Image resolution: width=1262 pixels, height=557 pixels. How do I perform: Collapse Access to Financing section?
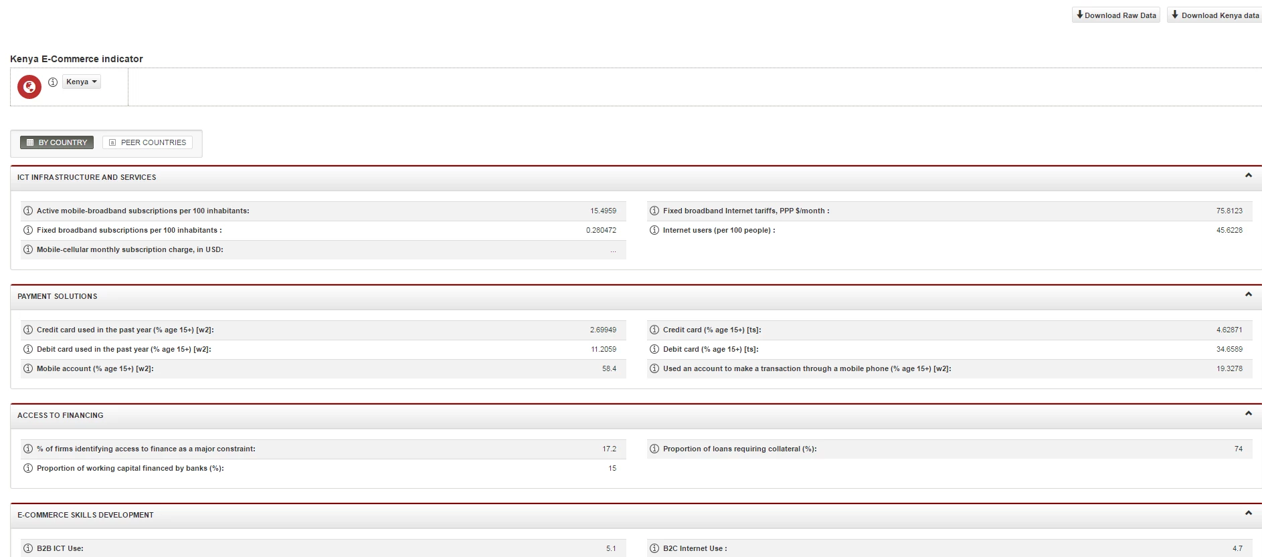(1248, 414)
